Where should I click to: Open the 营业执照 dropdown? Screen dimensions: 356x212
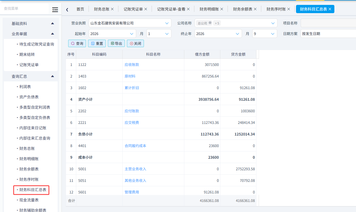pyautogui.click(x=130, y=23)
